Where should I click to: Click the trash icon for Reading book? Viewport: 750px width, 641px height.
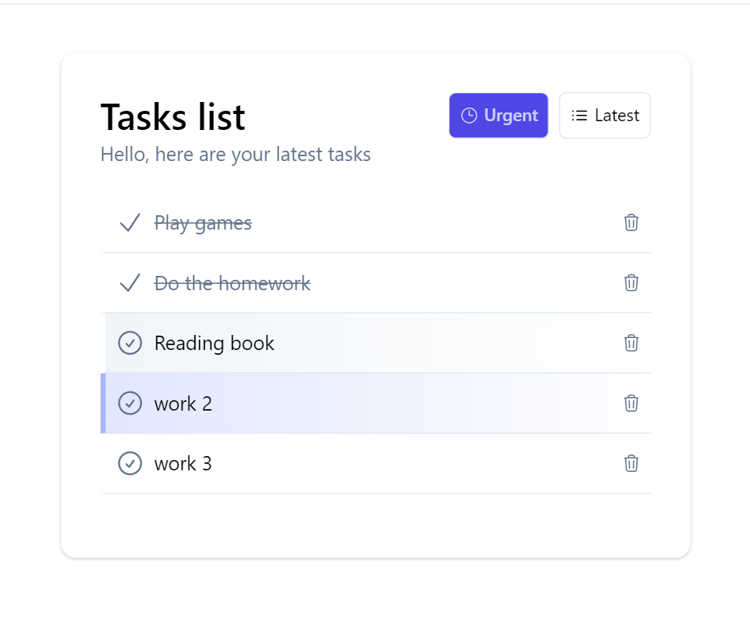(631, 343)
